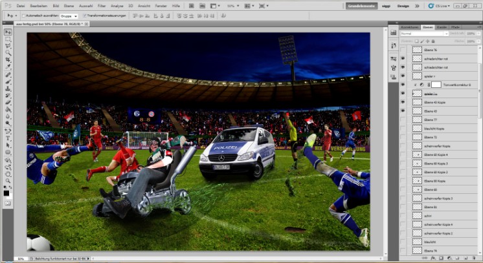Screen dimensions: 483x263
Task: Uncheck the Transformationssteuerungen checkbox
Action: pyautogui.click(x=85, y=15)
